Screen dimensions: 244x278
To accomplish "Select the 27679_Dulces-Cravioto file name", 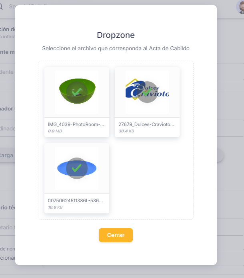I will tap(146, 124).
